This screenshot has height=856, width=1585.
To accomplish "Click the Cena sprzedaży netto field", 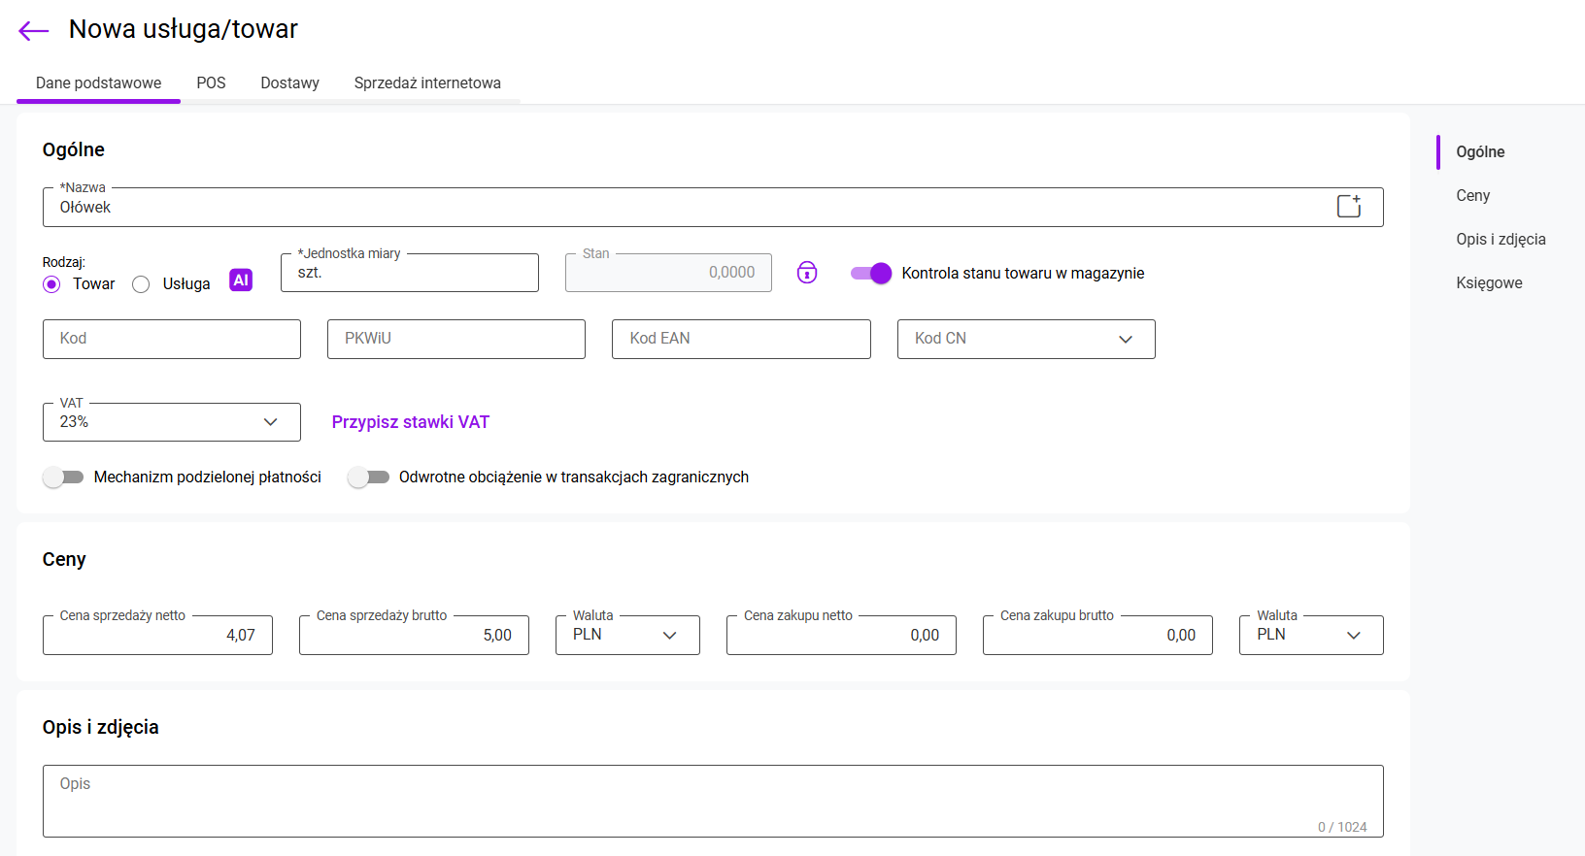I will point(157,636).
